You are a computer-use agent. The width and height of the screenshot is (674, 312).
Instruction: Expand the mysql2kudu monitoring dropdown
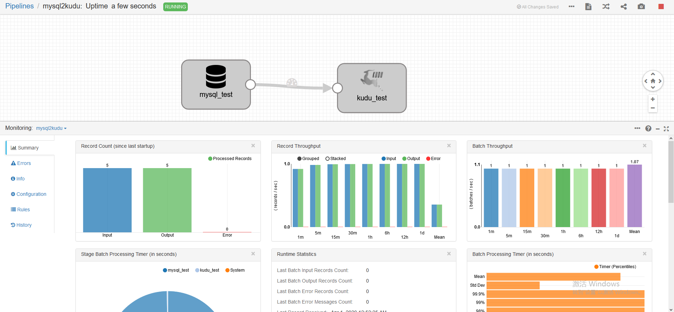coord(51,128)
